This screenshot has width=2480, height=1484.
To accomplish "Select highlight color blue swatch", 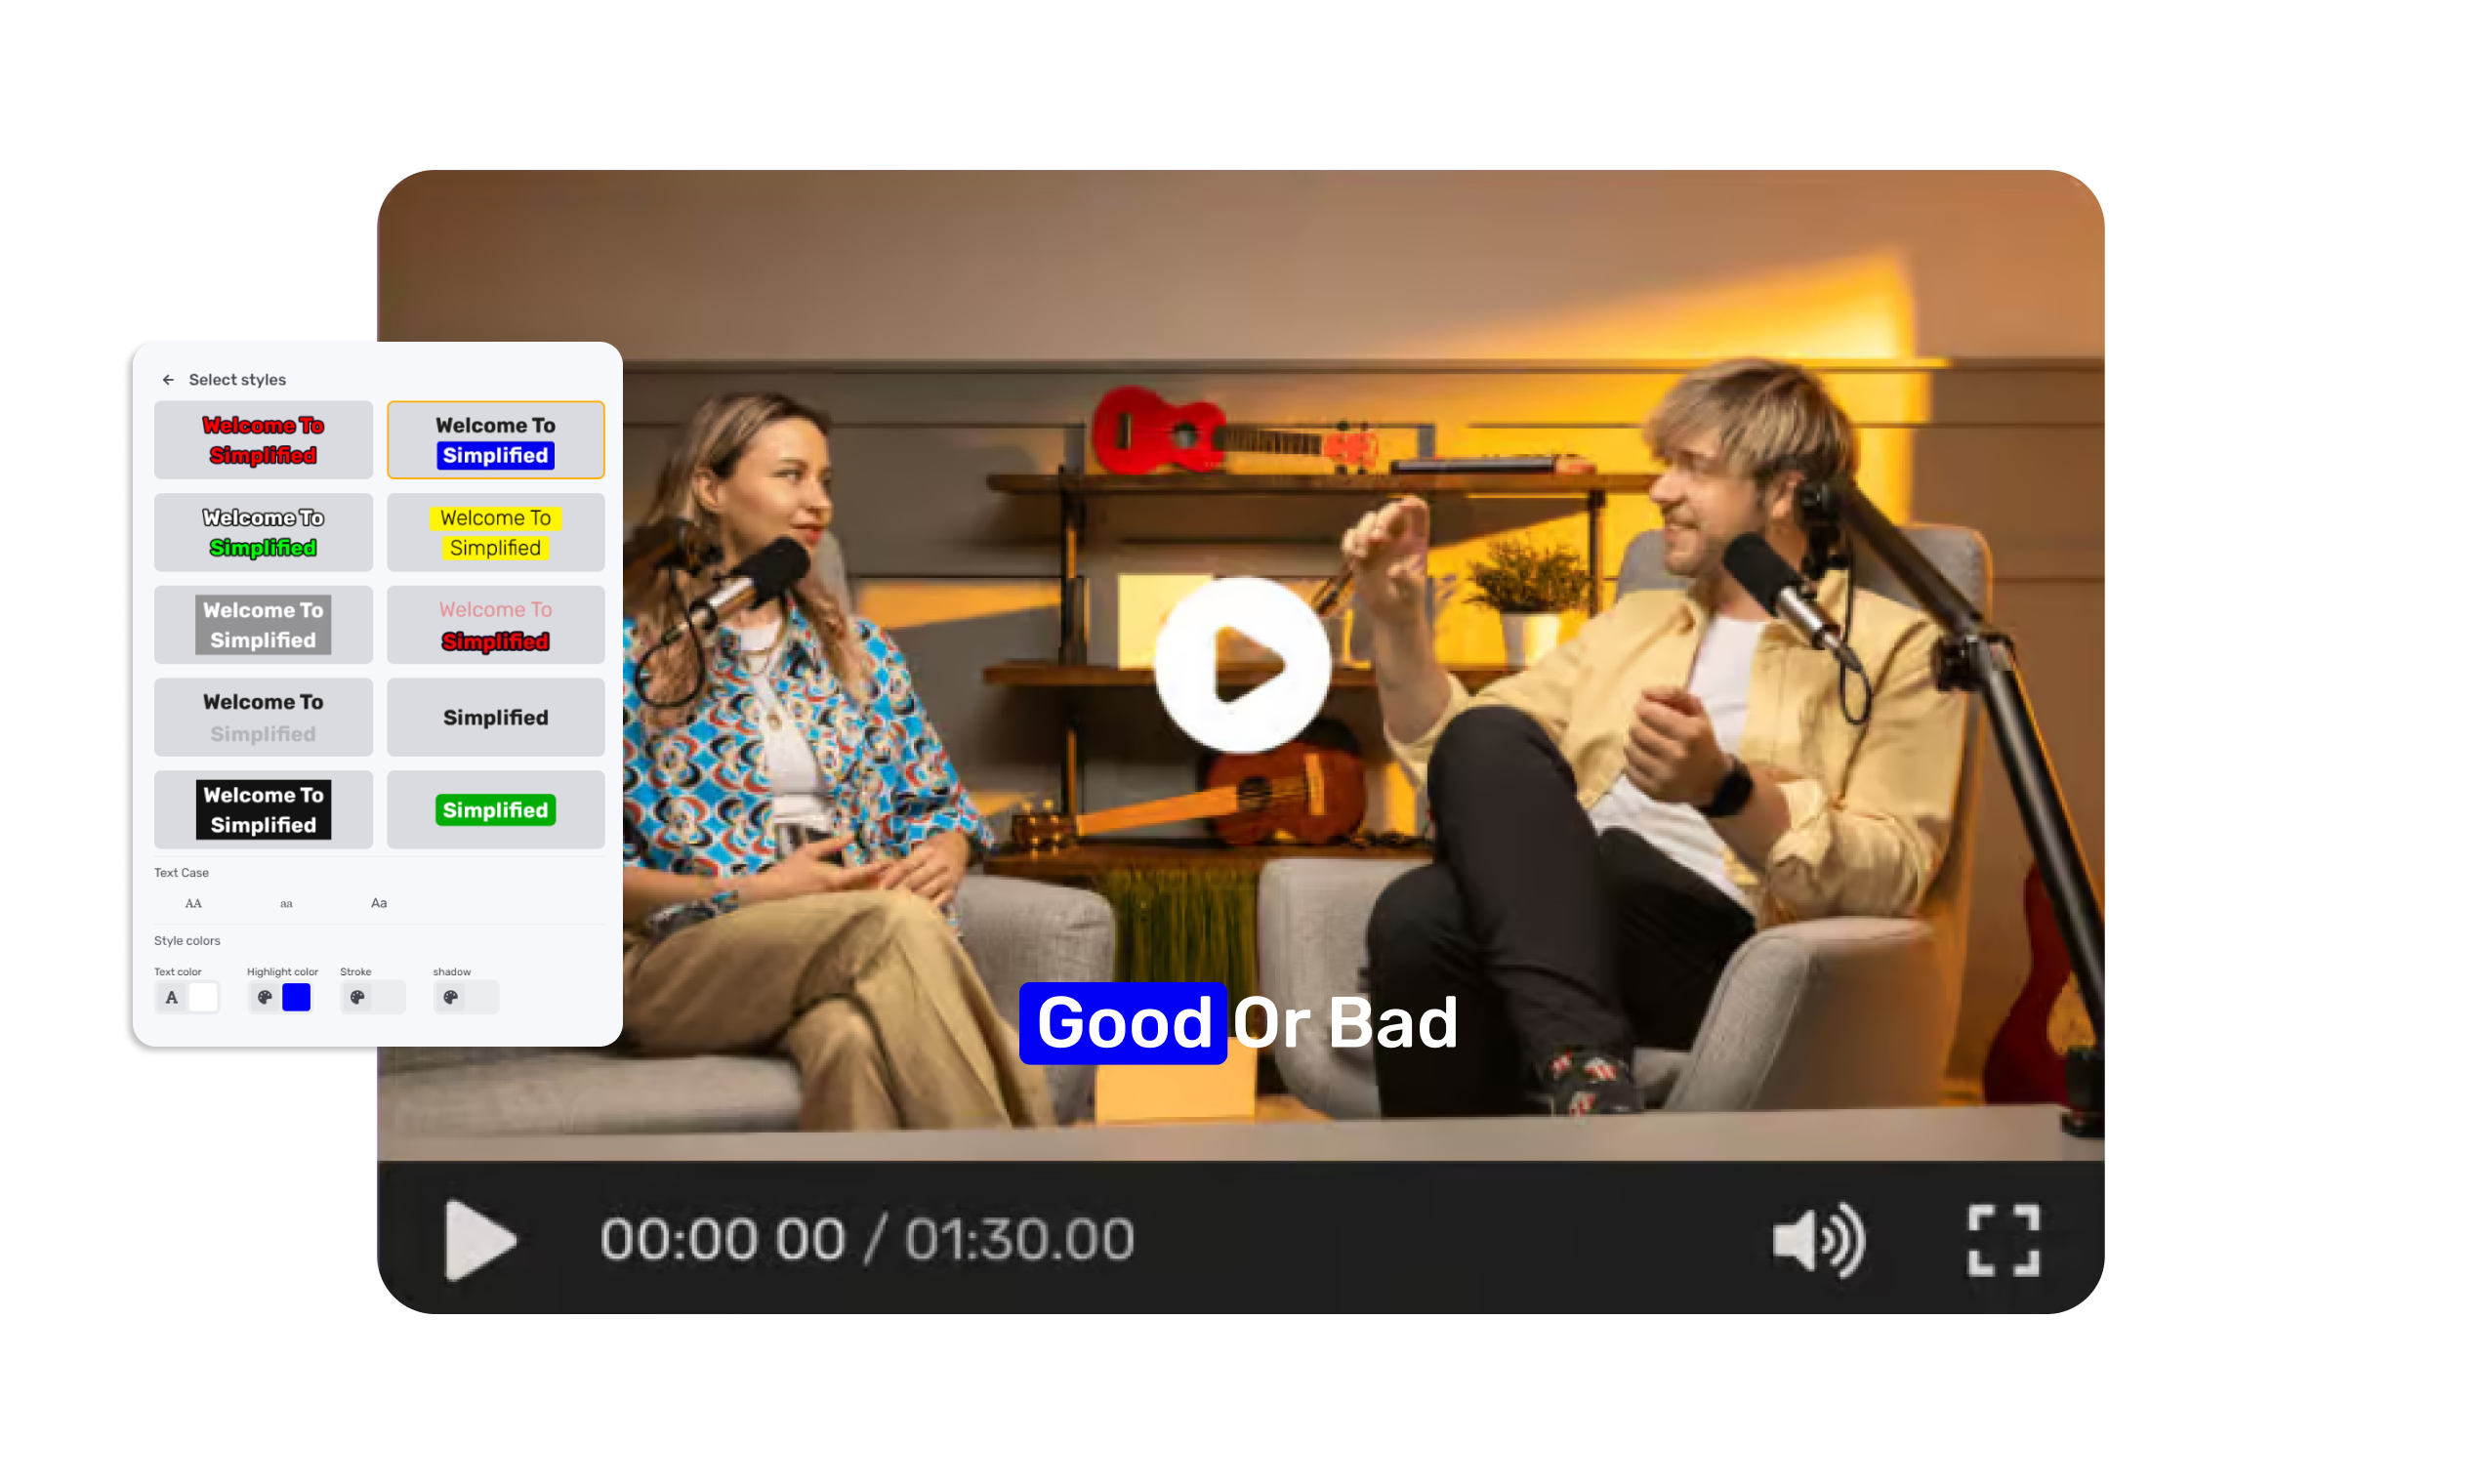I will click(x=297, y=997).
